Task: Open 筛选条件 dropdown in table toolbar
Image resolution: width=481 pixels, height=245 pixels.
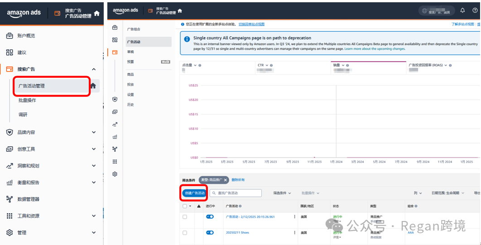Action: click(282, 193)
